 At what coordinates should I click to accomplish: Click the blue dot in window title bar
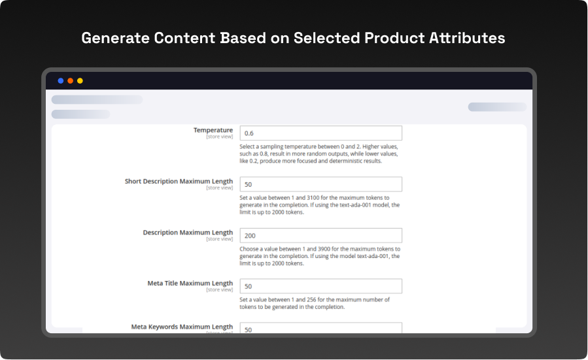pyautogui.click(x=61, y=81)
